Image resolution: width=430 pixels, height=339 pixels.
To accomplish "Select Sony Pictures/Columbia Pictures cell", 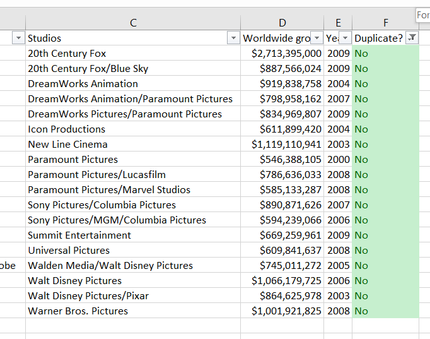I will click(x=133, y=205).
